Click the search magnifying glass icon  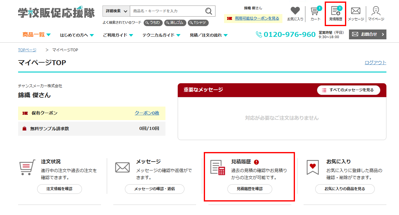[209, 11]
